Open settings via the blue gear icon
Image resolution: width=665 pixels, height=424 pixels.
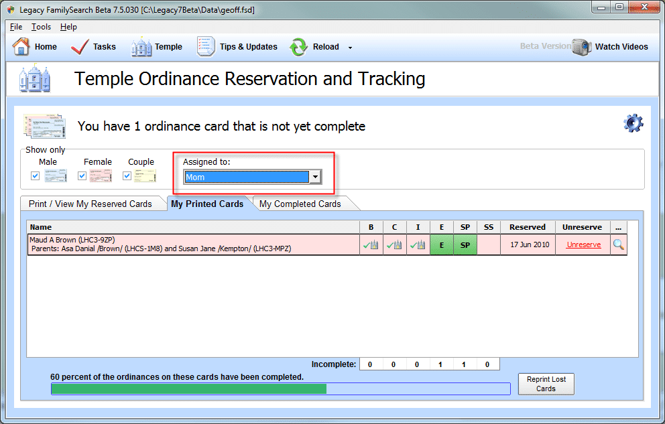point(633,123)
